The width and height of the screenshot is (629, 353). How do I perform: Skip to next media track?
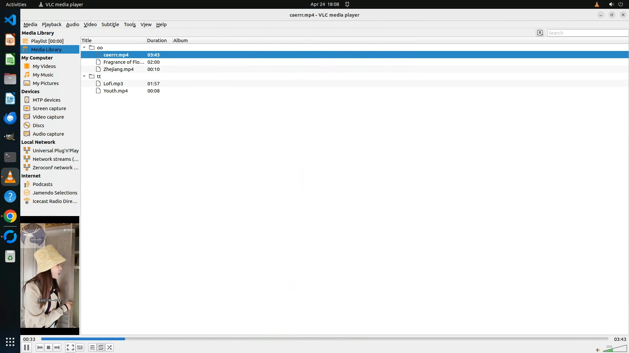pyautogui.click(x=57, y=347)
